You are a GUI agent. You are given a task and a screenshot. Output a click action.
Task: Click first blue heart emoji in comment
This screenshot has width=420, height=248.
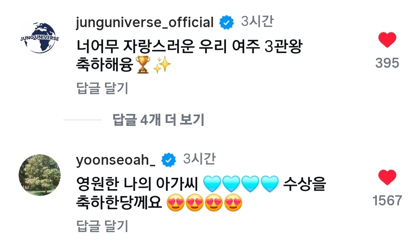click(212, 184)
